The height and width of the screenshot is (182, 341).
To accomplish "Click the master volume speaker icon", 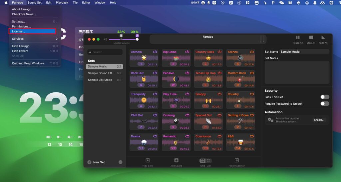I will [106, 39].
